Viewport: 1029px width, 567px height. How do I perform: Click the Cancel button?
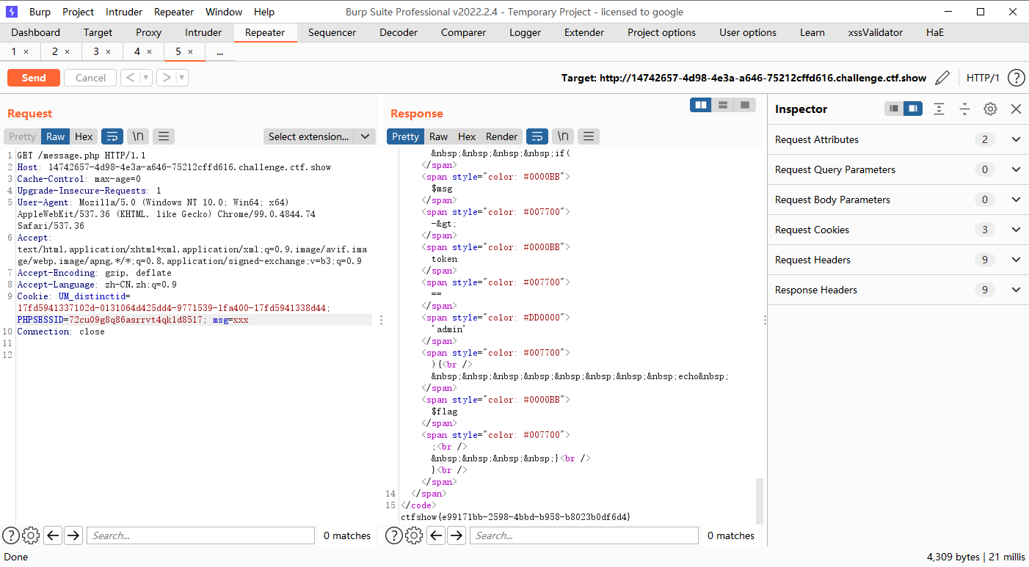click(91, 78)
